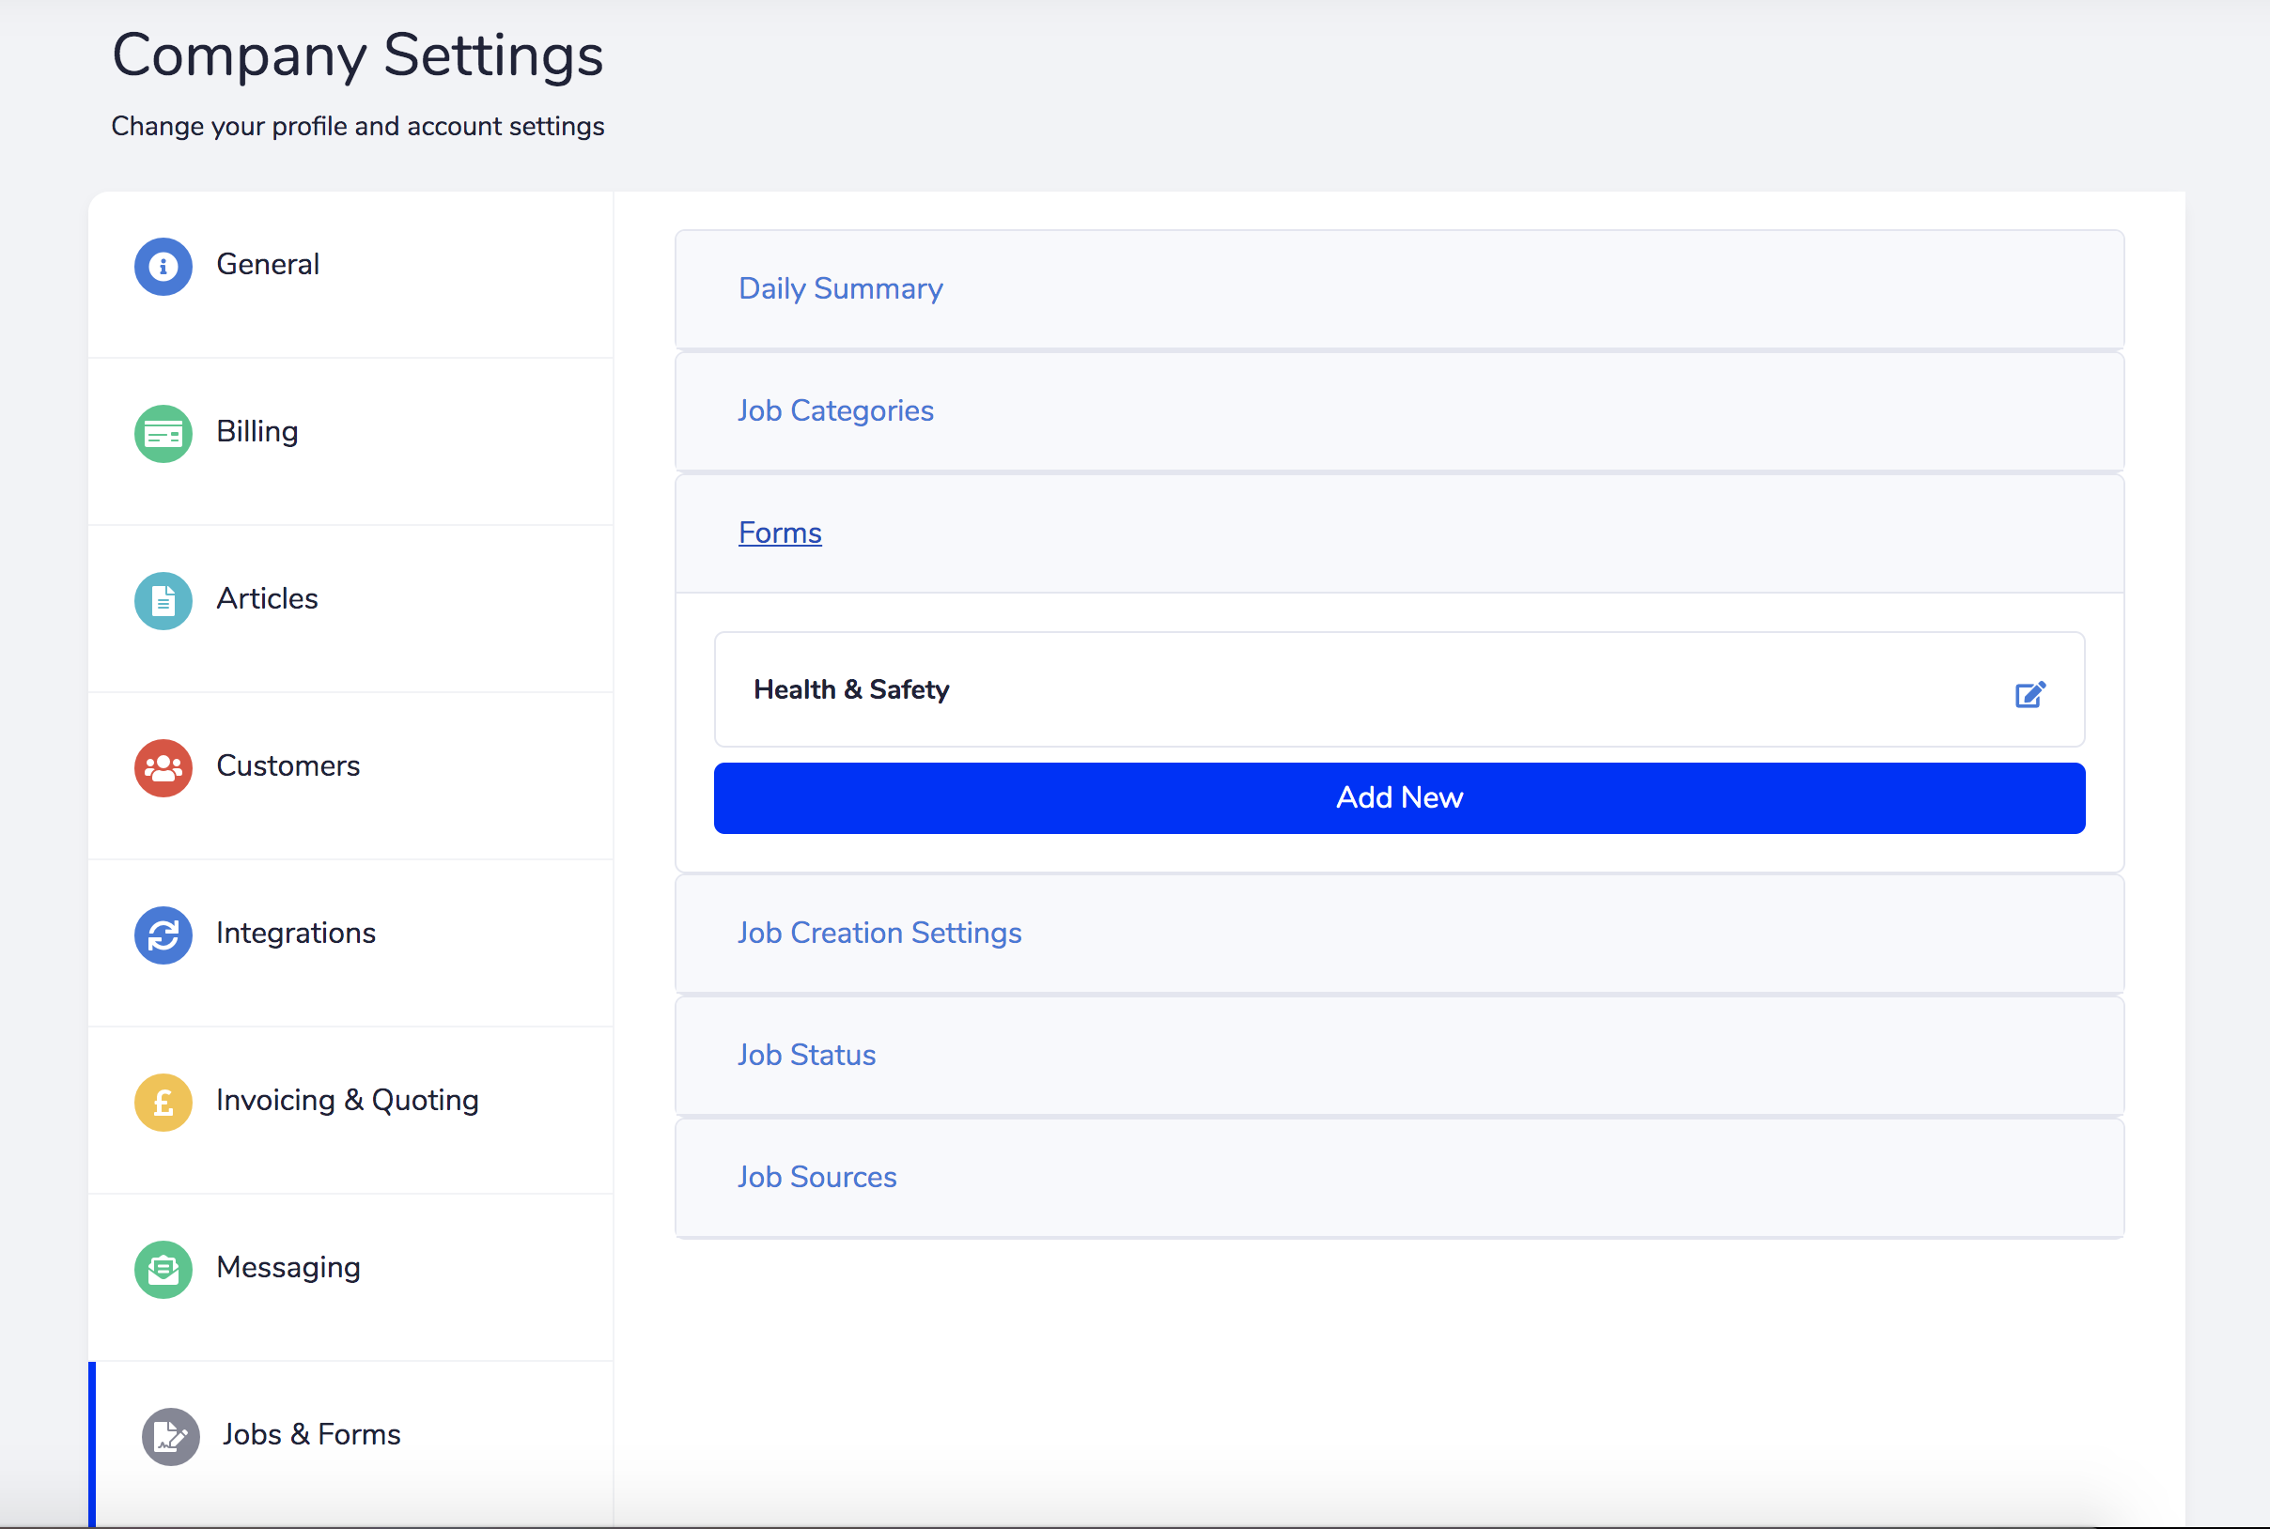This screenshot has width=2270, height=1529.
Task: Go to the Customers tab
Action: coord(351,776)
